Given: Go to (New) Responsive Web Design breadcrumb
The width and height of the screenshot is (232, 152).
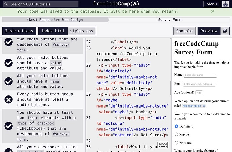Looking at the screenshot, I should click(55, 20).
